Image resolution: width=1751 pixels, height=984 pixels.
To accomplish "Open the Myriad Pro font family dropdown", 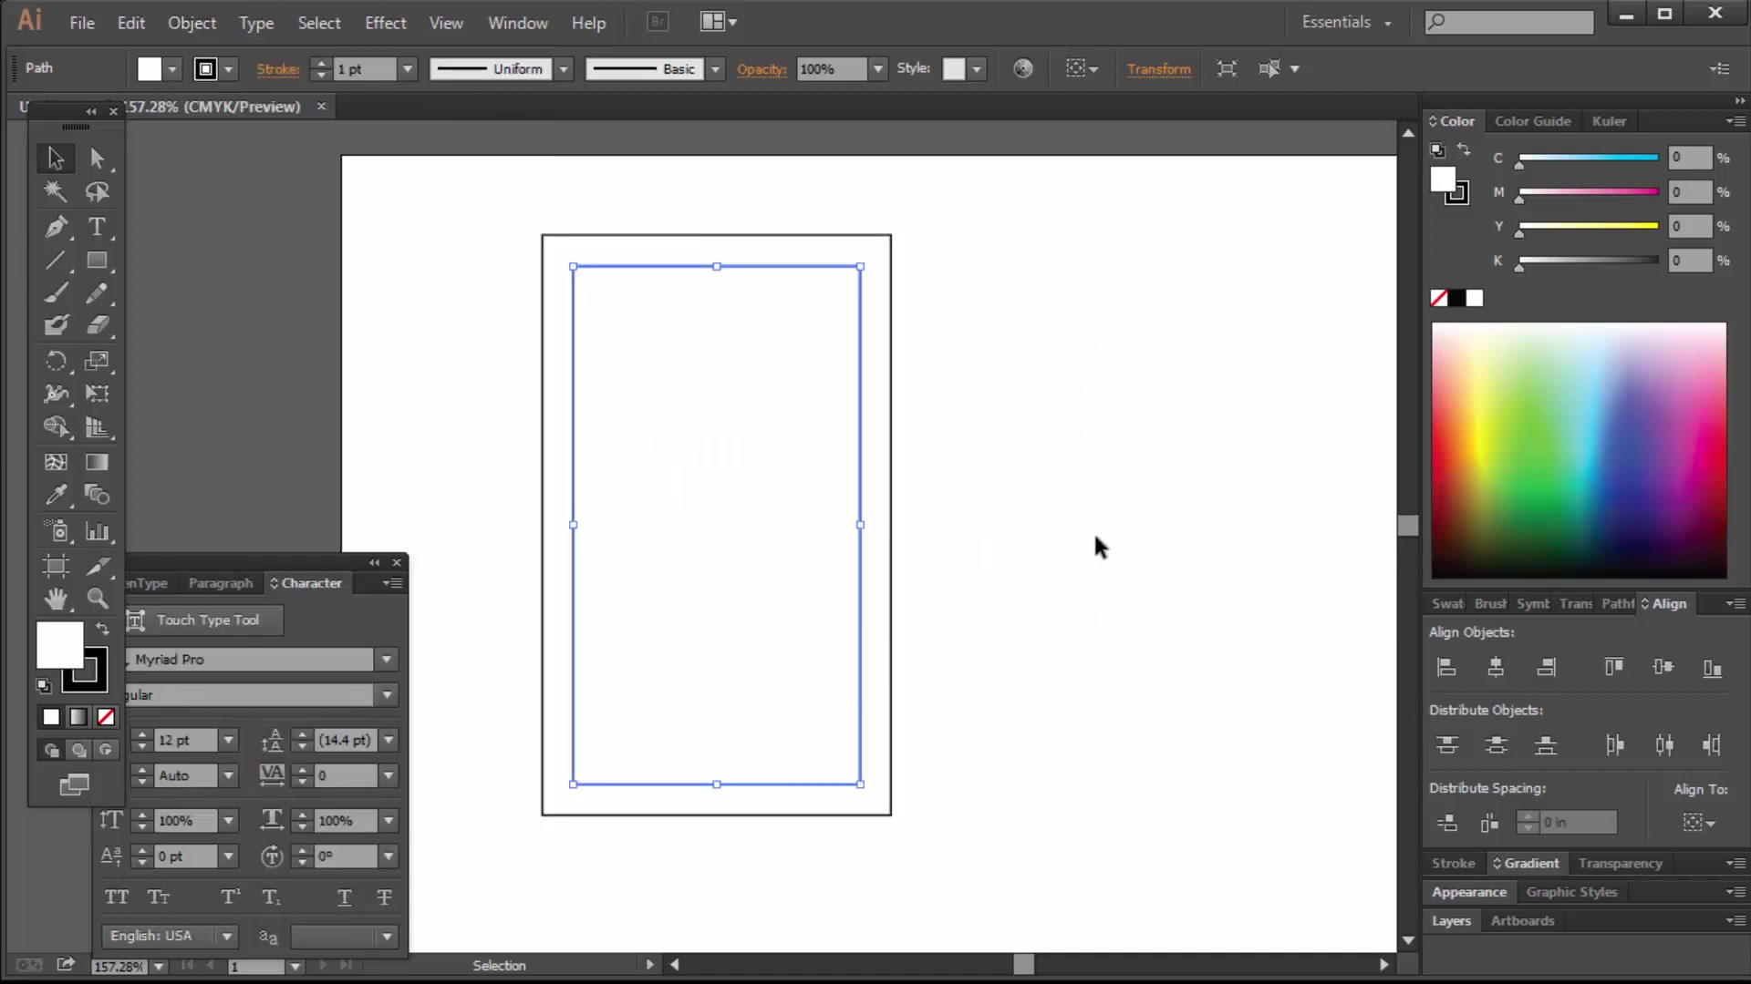I will 386,659.
